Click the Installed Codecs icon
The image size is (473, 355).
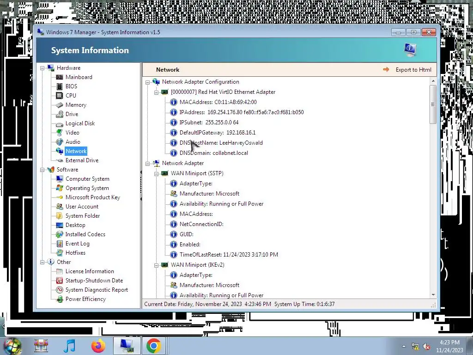pos(60,234)
